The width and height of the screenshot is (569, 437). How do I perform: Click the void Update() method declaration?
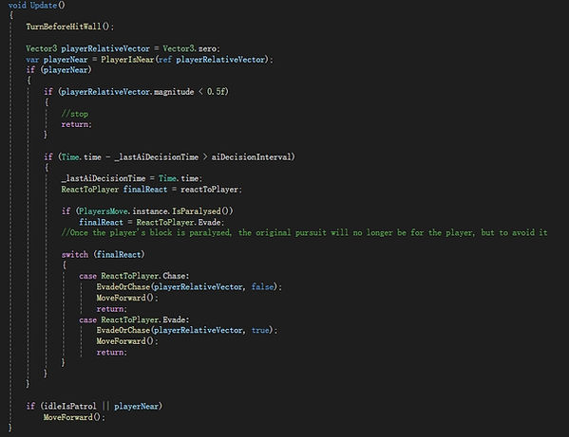(37, 5)
